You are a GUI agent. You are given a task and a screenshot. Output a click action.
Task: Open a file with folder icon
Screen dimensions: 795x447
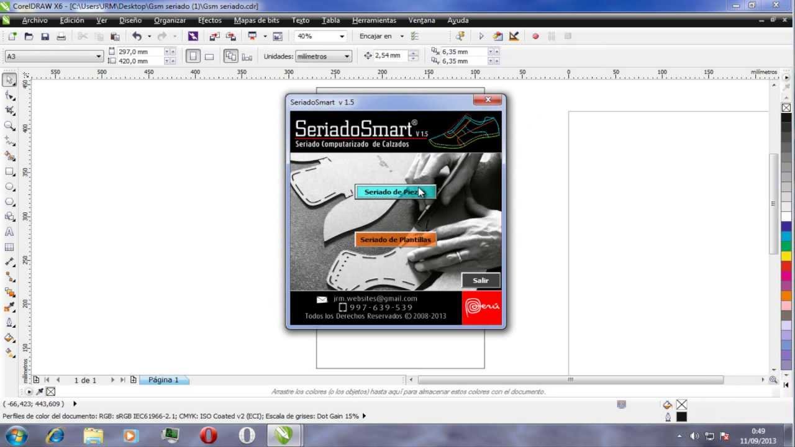pos(29,37)
